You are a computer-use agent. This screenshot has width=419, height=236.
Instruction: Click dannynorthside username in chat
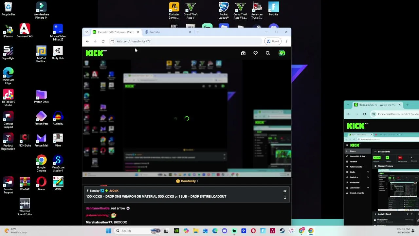[97, 208]
